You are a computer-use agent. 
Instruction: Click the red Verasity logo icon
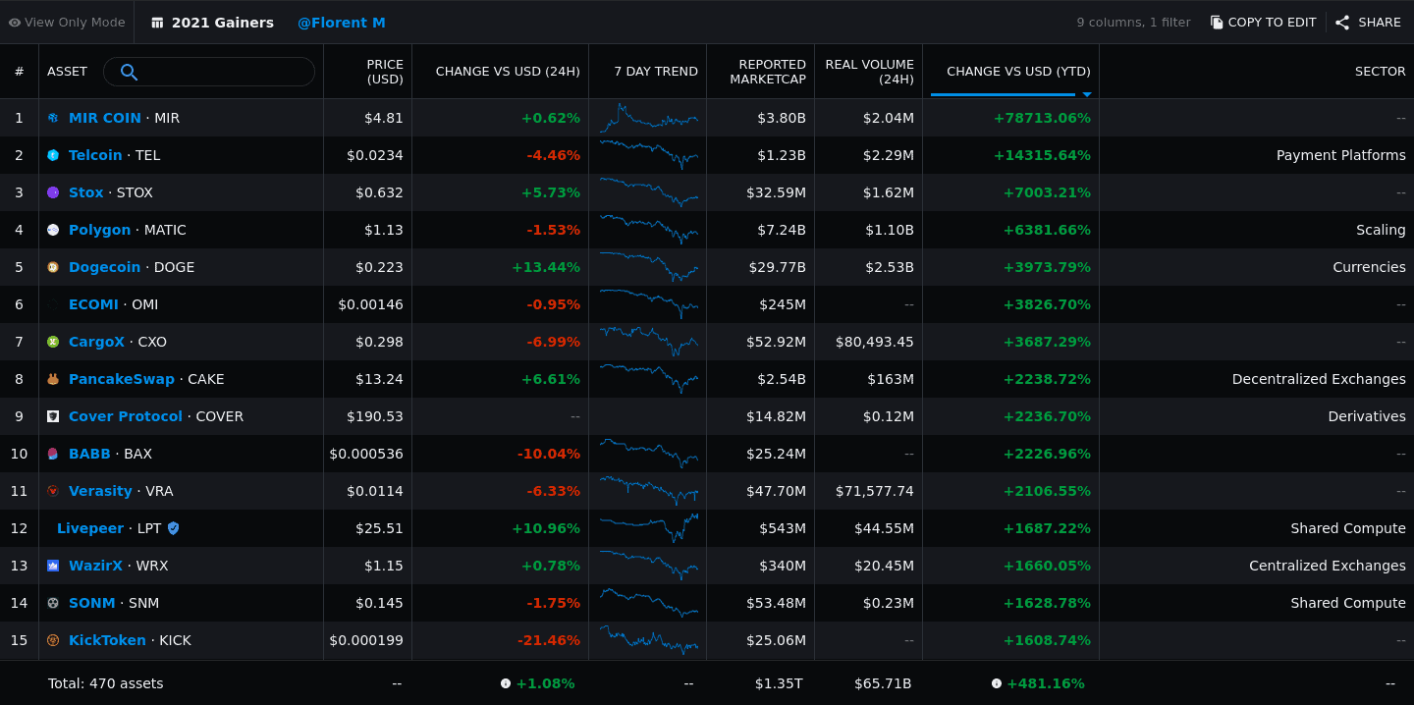click(53, 491)
